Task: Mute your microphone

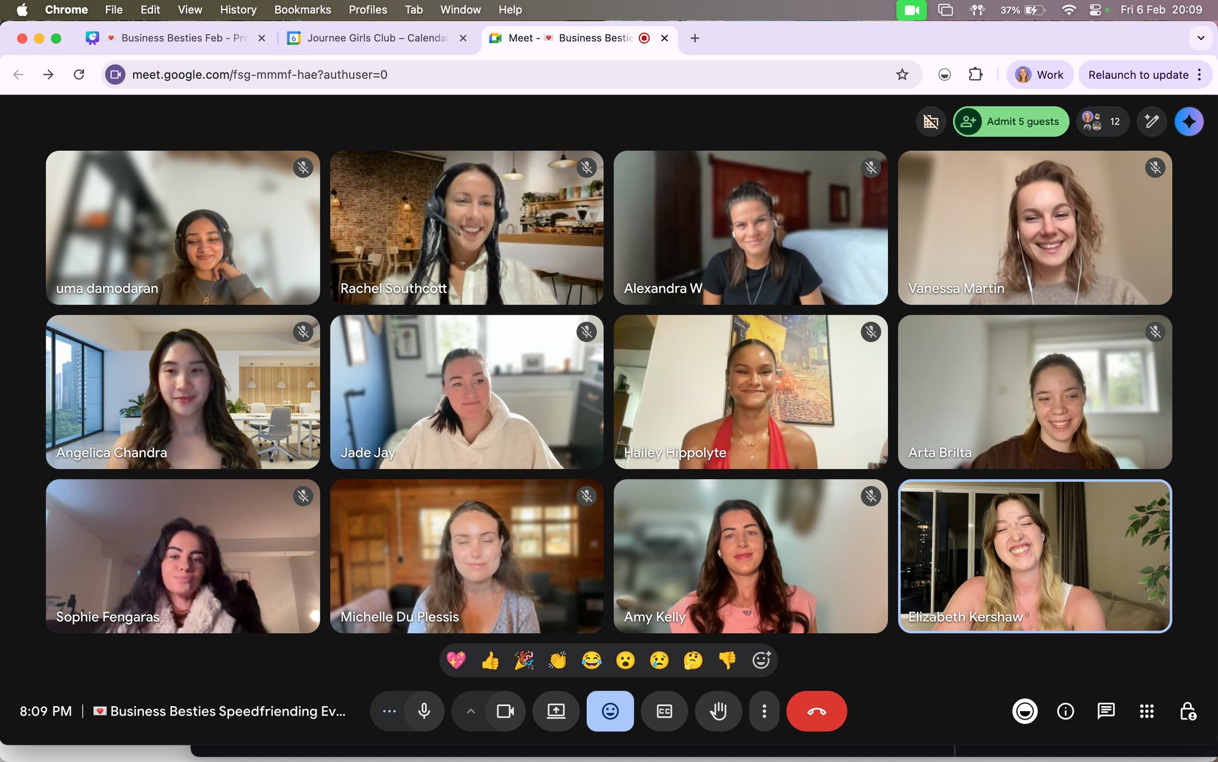Action: click(424, 711)
